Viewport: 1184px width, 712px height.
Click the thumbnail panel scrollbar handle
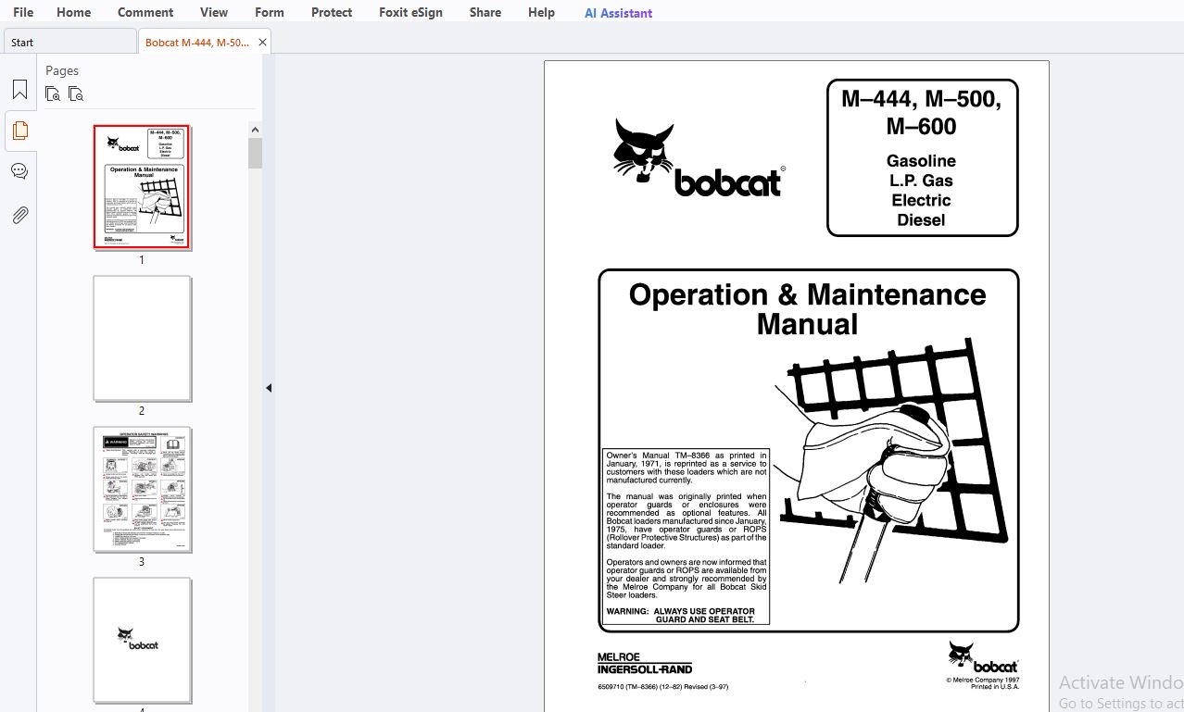tap(255, 153)
